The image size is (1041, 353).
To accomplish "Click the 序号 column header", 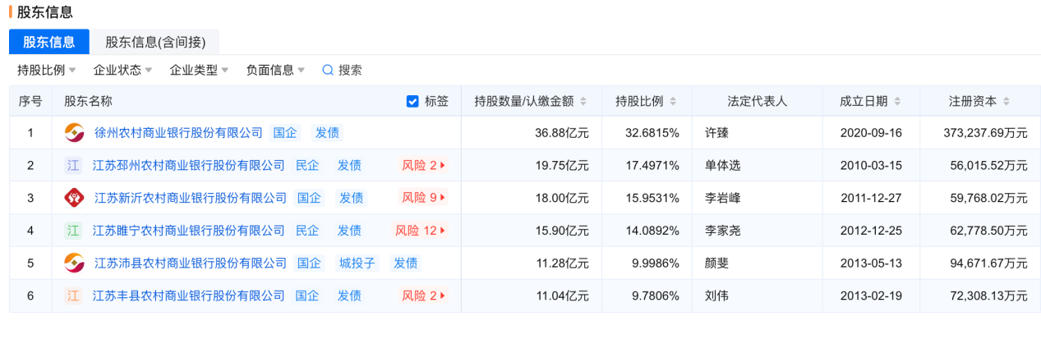I will 30,102.
